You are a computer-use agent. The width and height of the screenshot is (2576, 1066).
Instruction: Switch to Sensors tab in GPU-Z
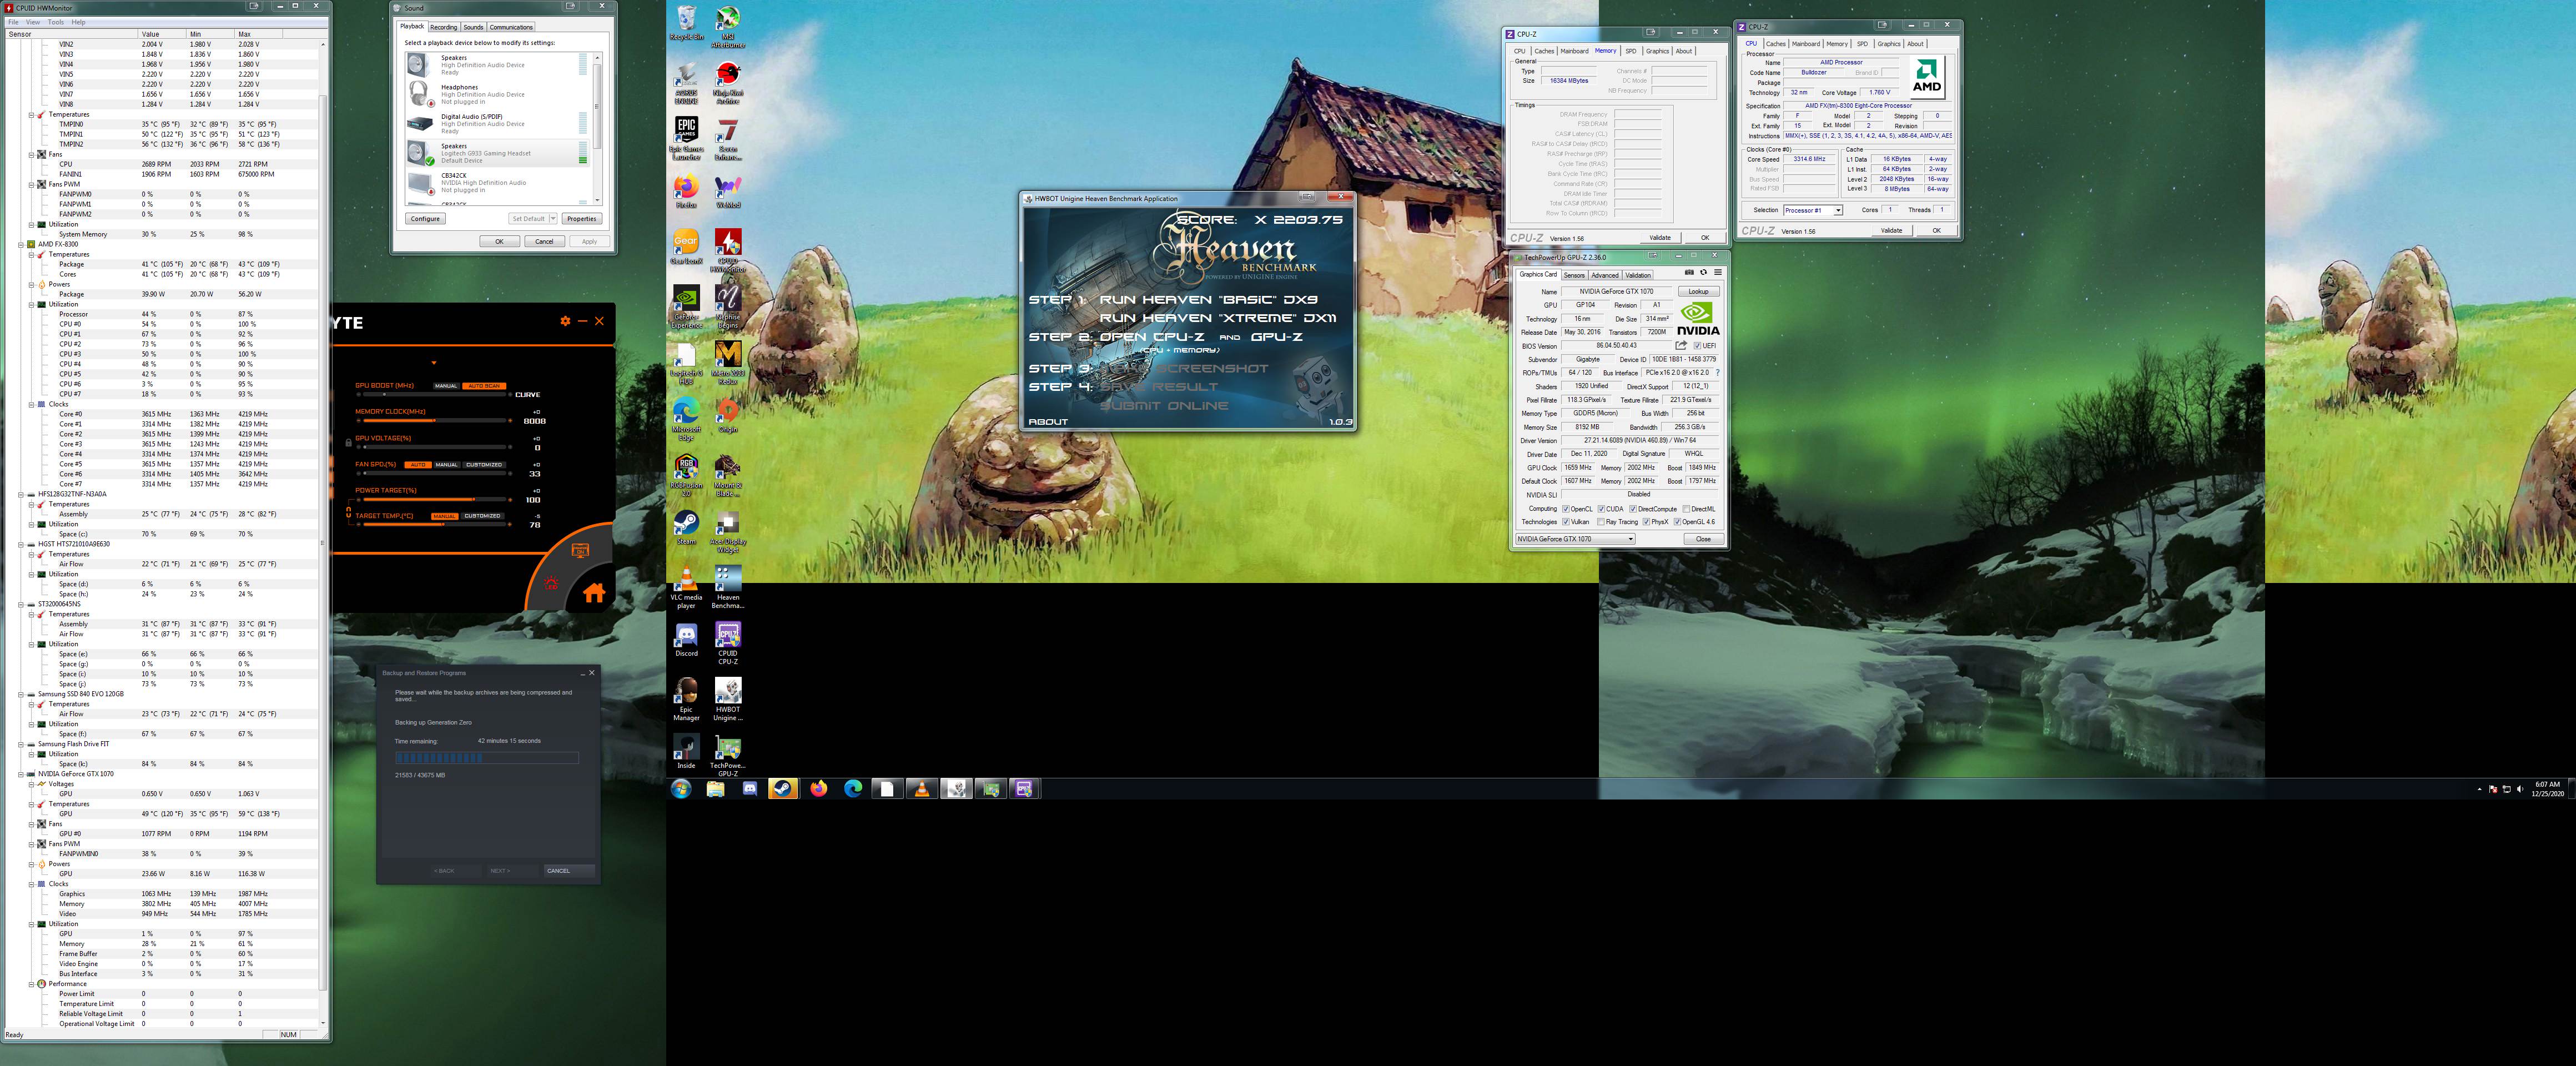(1573, 275)
